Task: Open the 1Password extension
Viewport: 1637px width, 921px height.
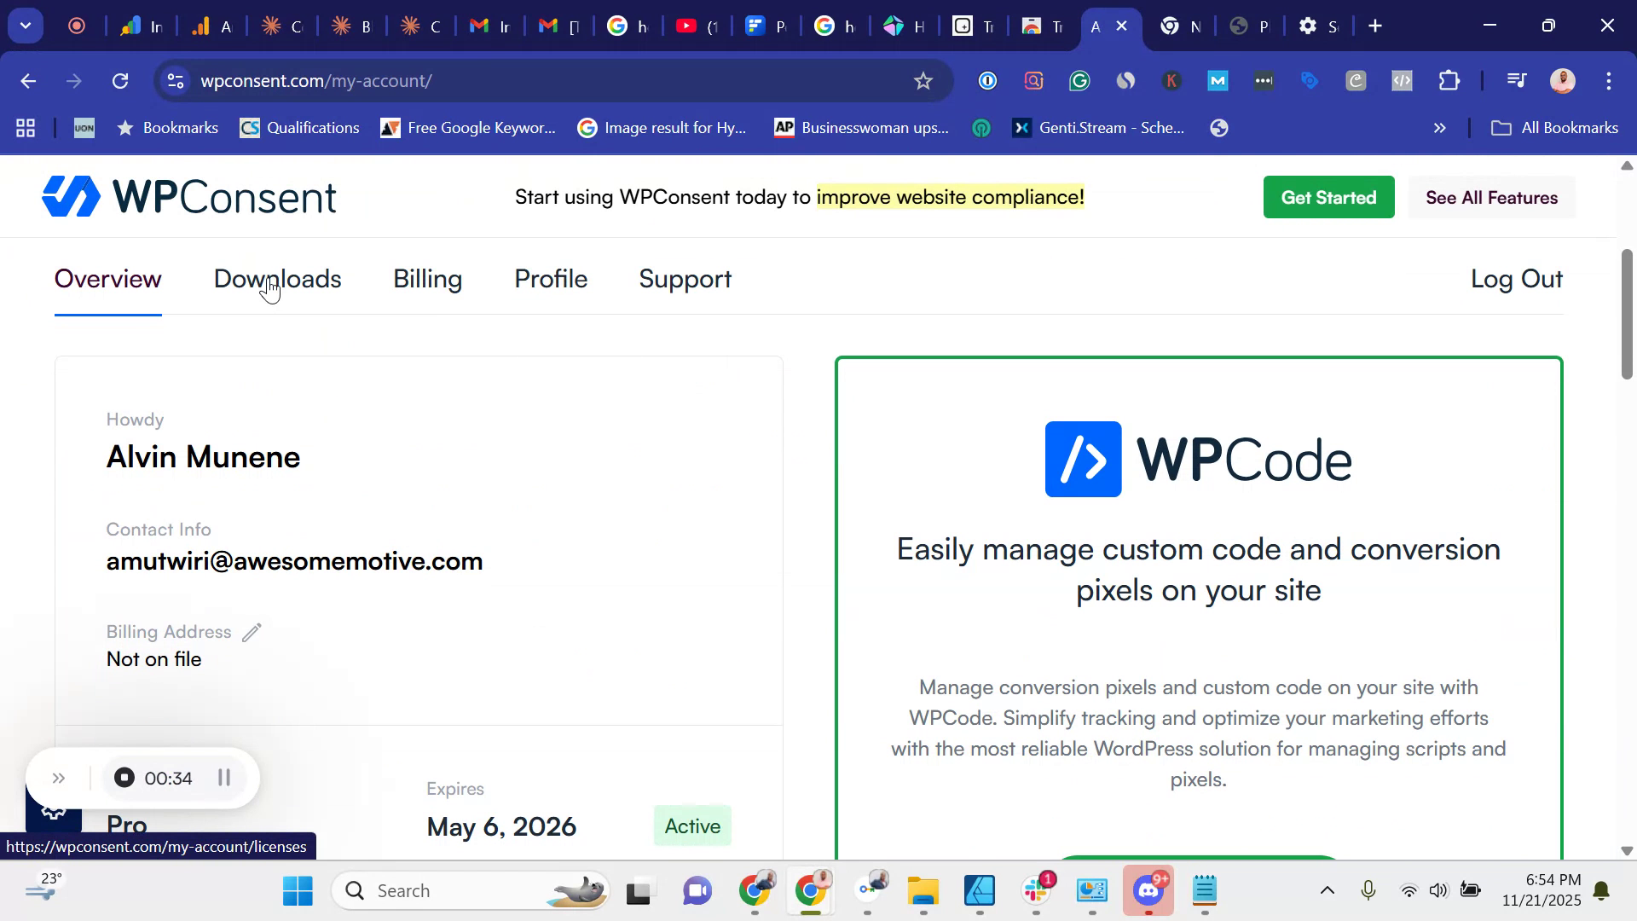Action: coord(986,81)
